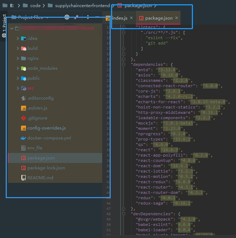Select the .idea folder icon
This screenshot has width=236, height=238.
click(x=23, y=38)
